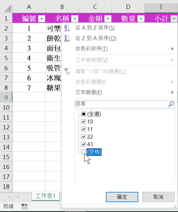Click the 取消 button

point(158,197)
